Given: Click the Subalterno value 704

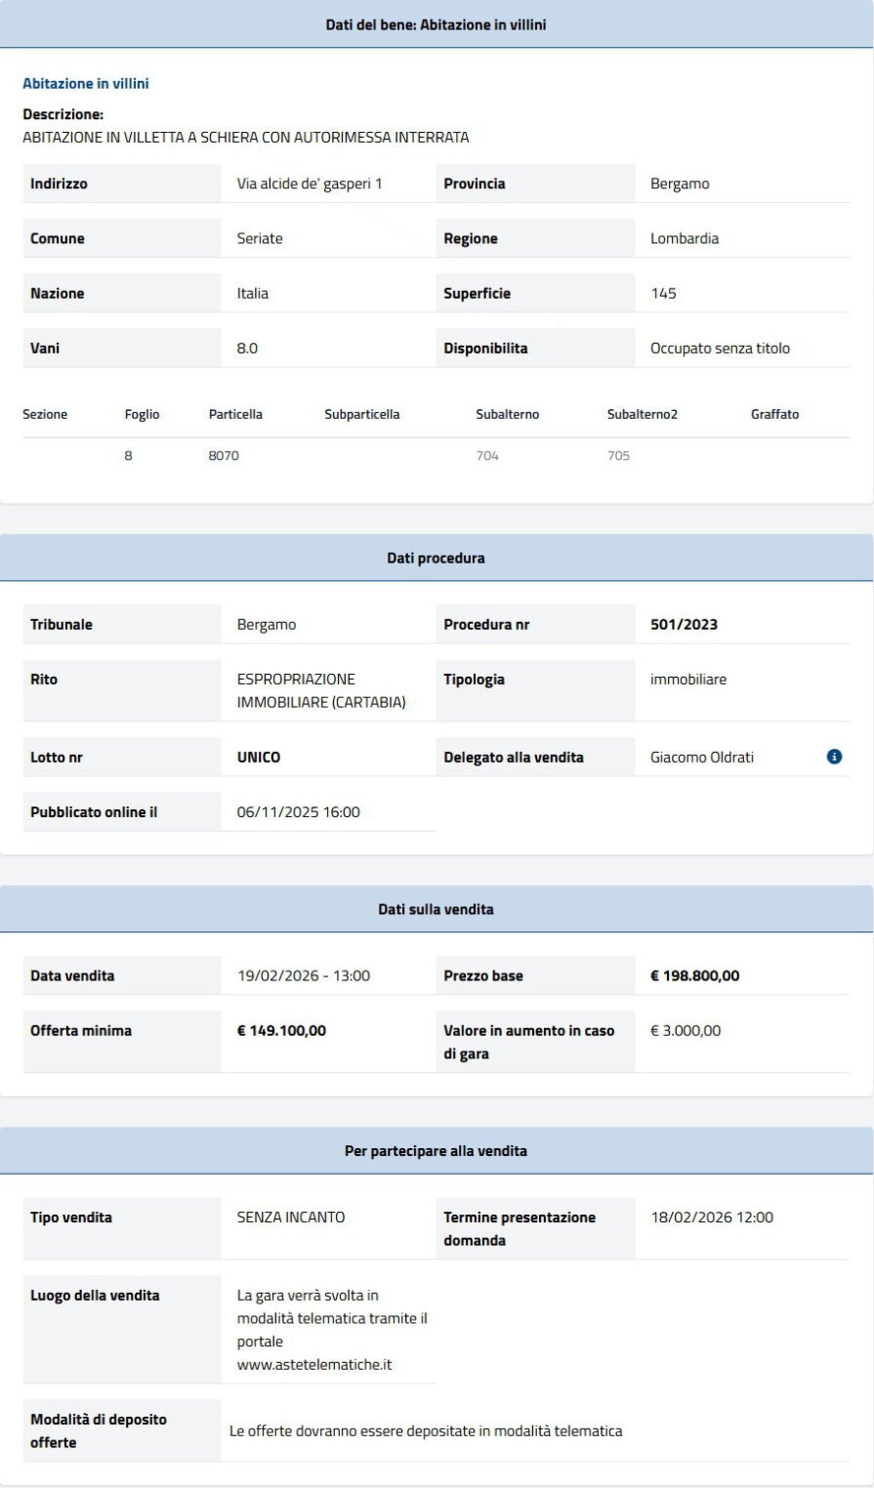Looking at the screenshot, I should pyautogui.click(x=487, y=456).
